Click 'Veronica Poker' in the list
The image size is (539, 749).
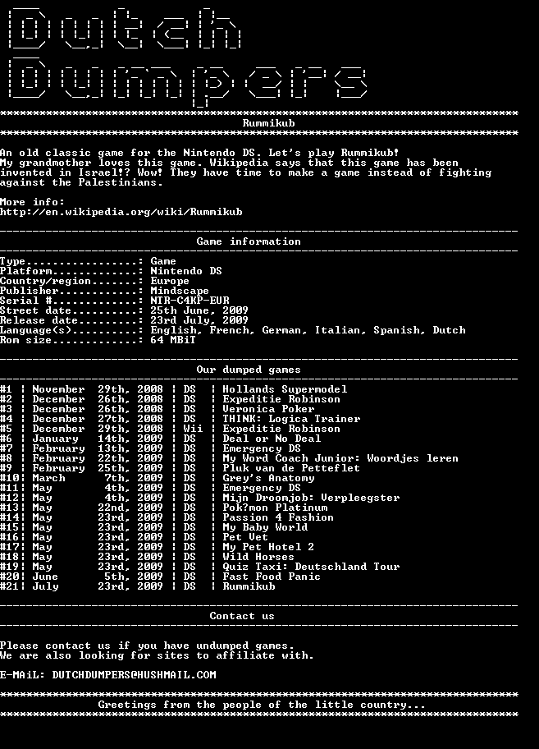268,409
